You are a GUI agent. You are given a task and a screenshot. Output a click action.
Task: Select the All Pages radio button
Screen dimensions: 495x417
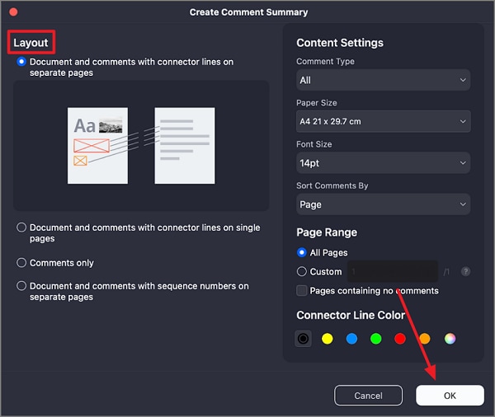click(302, 253)
